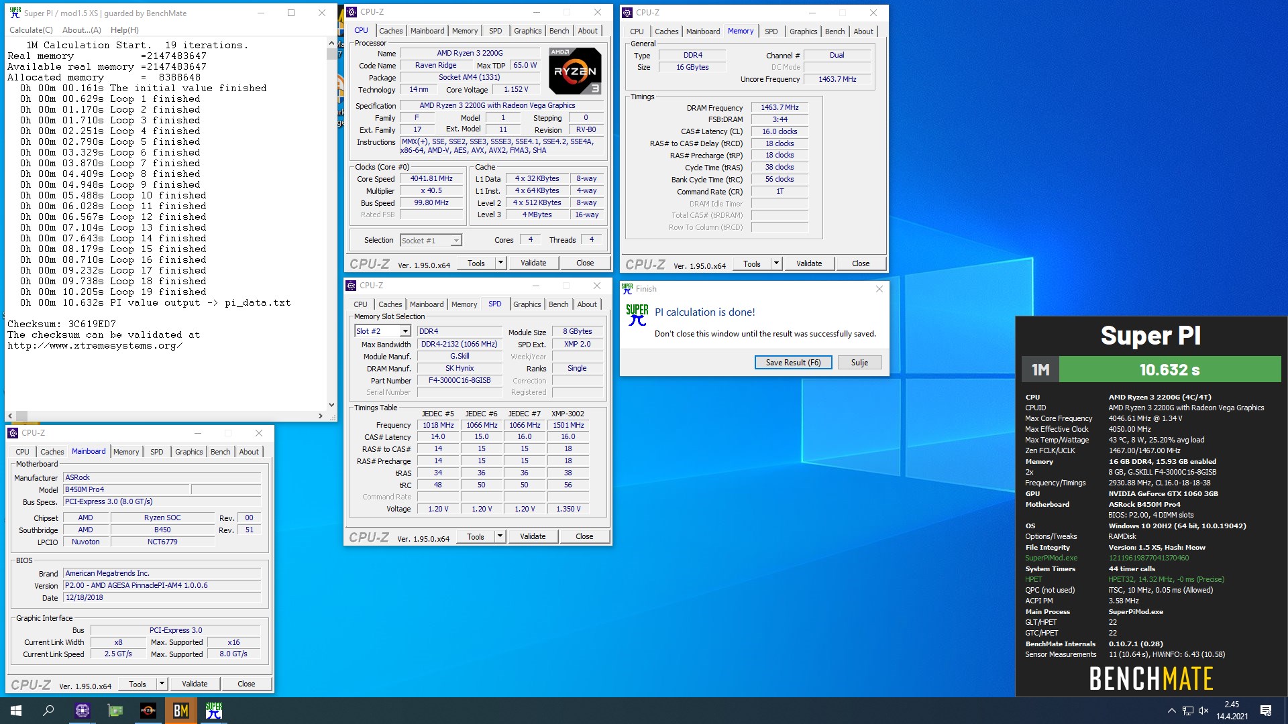Click CPU-Z SPD window title icon
Screen dimensions: 1288x724
pyautogui.click(x=351, y=286)
